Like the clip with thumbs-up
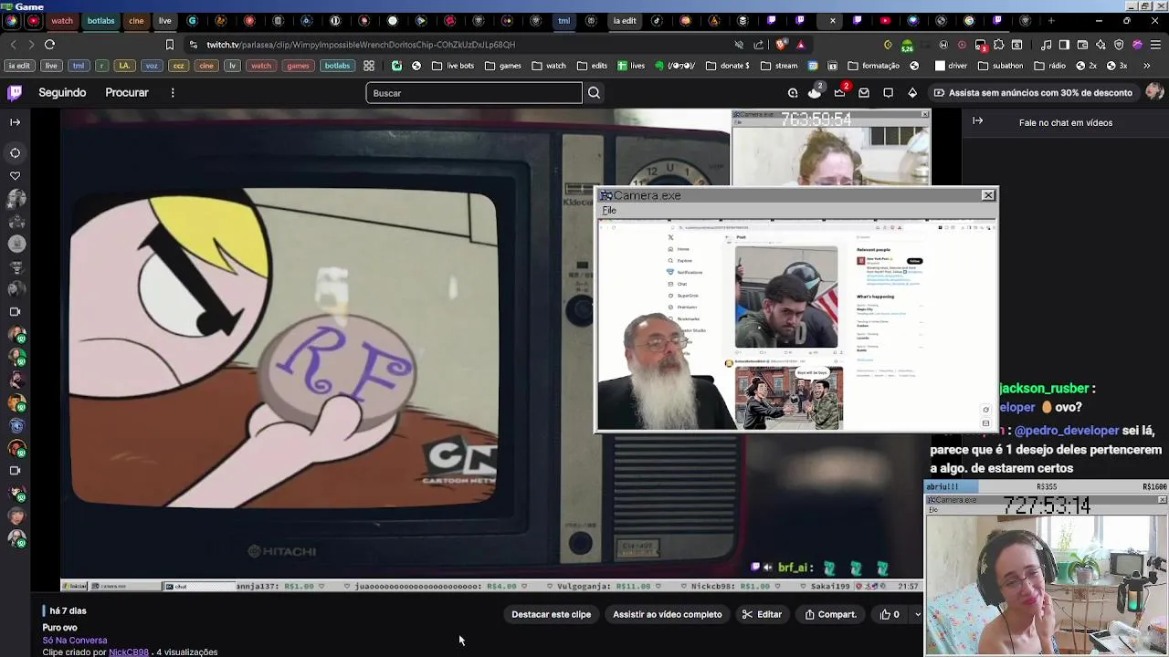The height and width of the screenshot is (657, 1169). pyautogui.click(x=890, y=614)
